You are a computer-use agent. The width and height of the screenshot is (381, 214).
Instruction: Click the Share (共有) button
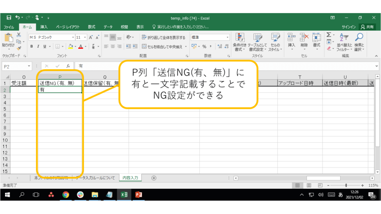click(x=367, y=27)
